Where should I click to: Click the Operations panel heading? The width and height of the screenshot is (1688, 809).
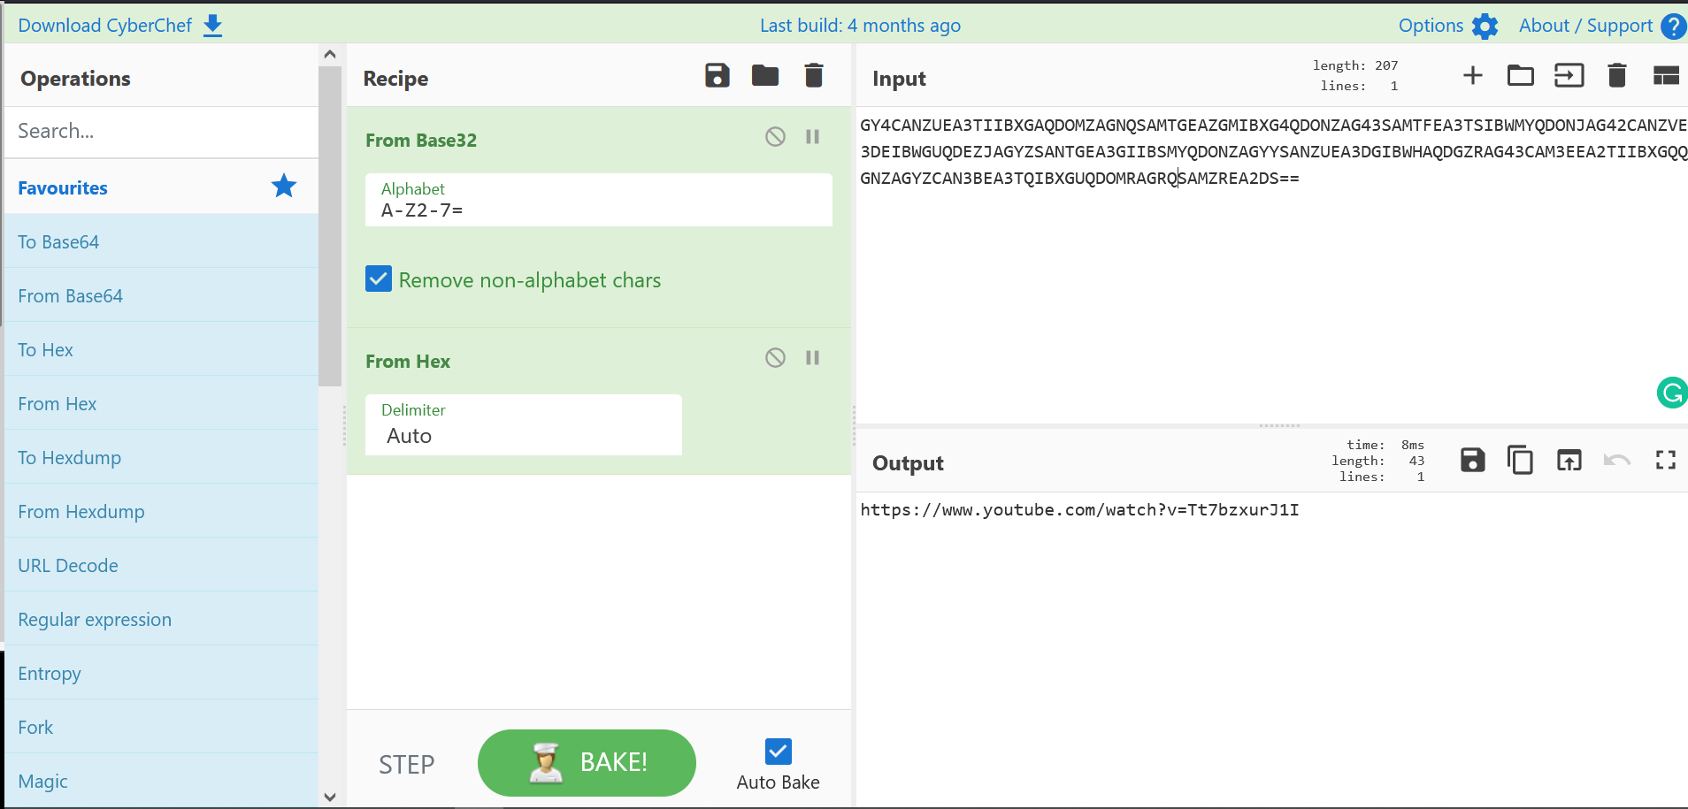(75, 78)
